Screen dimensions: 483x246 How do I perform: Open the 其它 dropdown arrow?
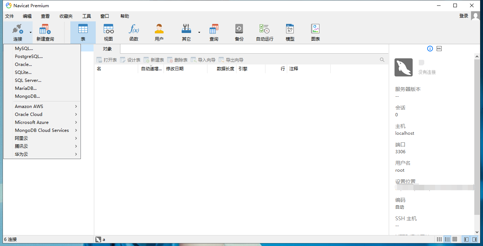click(199, 33)
